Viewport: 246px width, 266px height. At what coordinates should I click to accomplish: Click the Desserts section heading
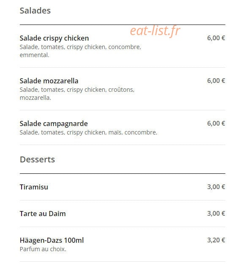tap(37, 159)
